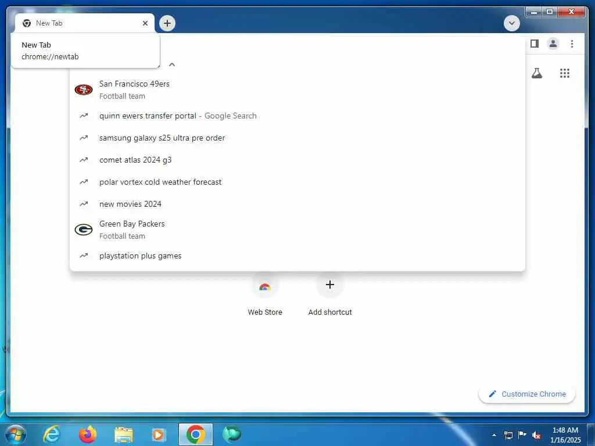
Task: Click the network tray icon
Action: pos(508,435)
